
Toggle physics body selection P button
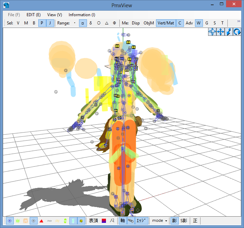42,23
